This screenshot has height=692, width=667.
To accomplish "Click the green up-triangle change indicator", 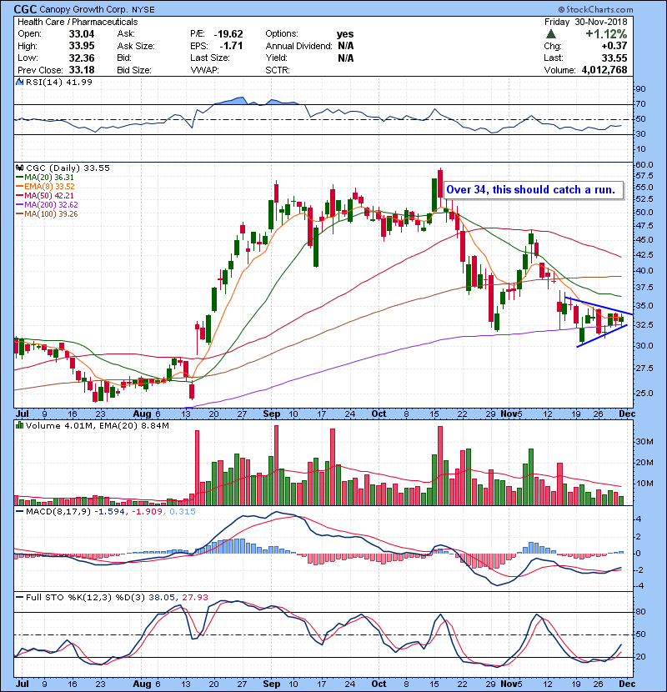I will [550, 34].
